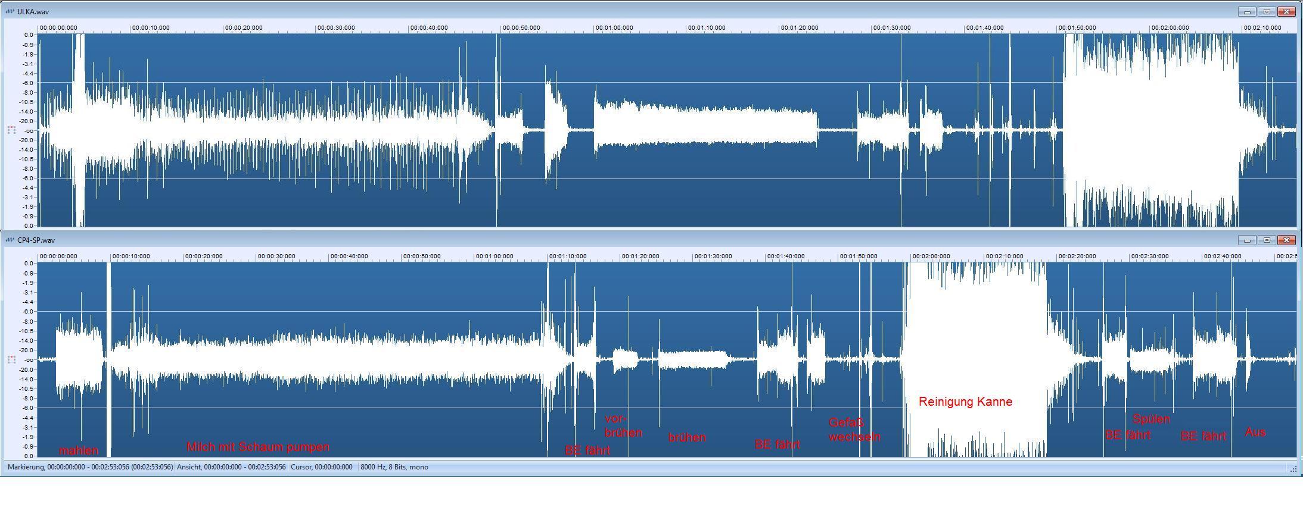Click the Cursor position in status bar
1303x520 pixels.
tap(322, 467)
